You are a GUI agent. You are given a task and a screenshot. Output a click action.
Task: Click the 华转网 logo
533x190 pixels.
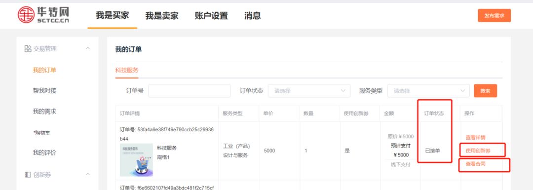pyautogui.click(x=43, y=15)
